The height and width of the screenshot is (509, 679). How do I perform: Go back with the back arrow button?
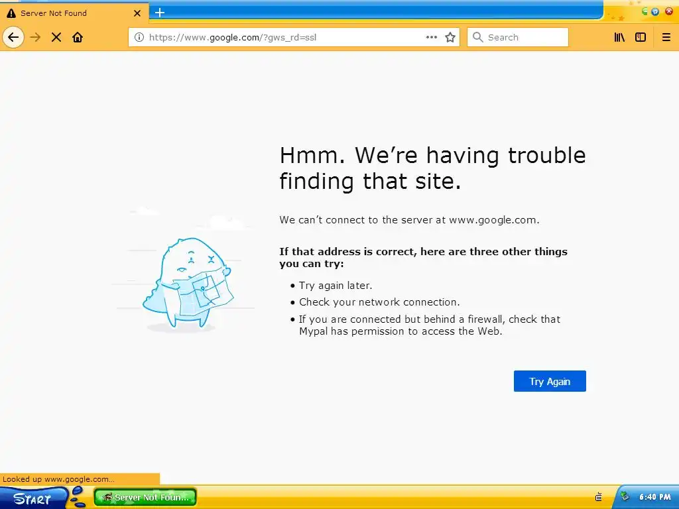[13, 37]
